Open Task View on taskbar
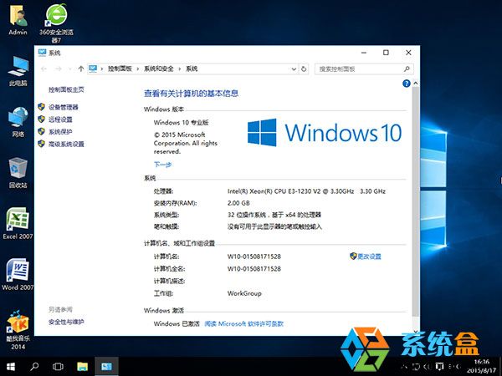 [x=58, y=367]
